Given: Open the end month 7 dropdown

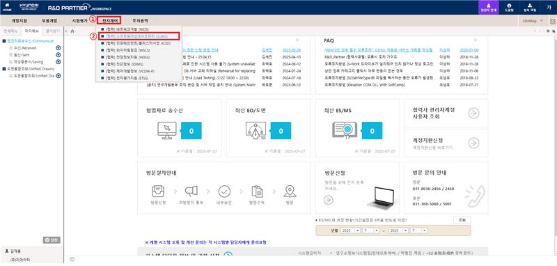Looking at the screenshot, I should 419,230.
